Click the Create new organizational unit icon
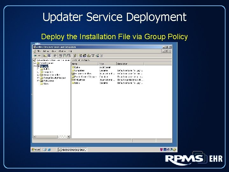This screenshot has width=229, height=172. [x=89, y=56]
